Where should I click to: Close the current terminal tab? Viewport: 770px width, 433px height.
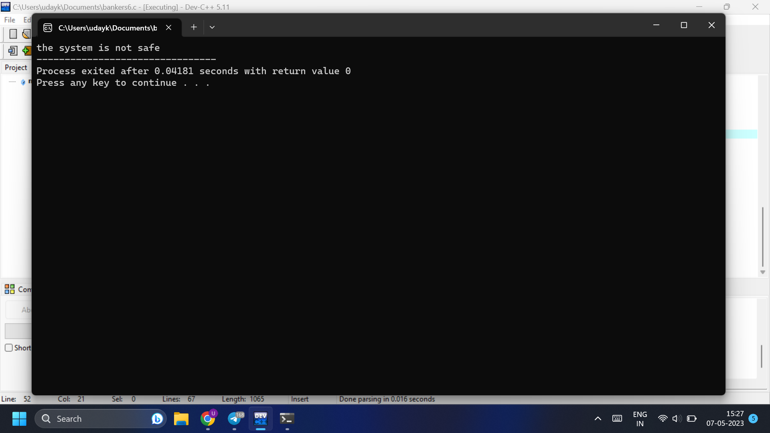pyautogui.click(x=168, y=27)
